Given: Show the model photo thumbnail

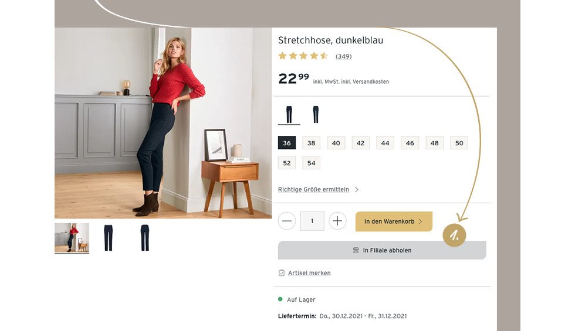Looking at the screenshot, I should 72,238.
